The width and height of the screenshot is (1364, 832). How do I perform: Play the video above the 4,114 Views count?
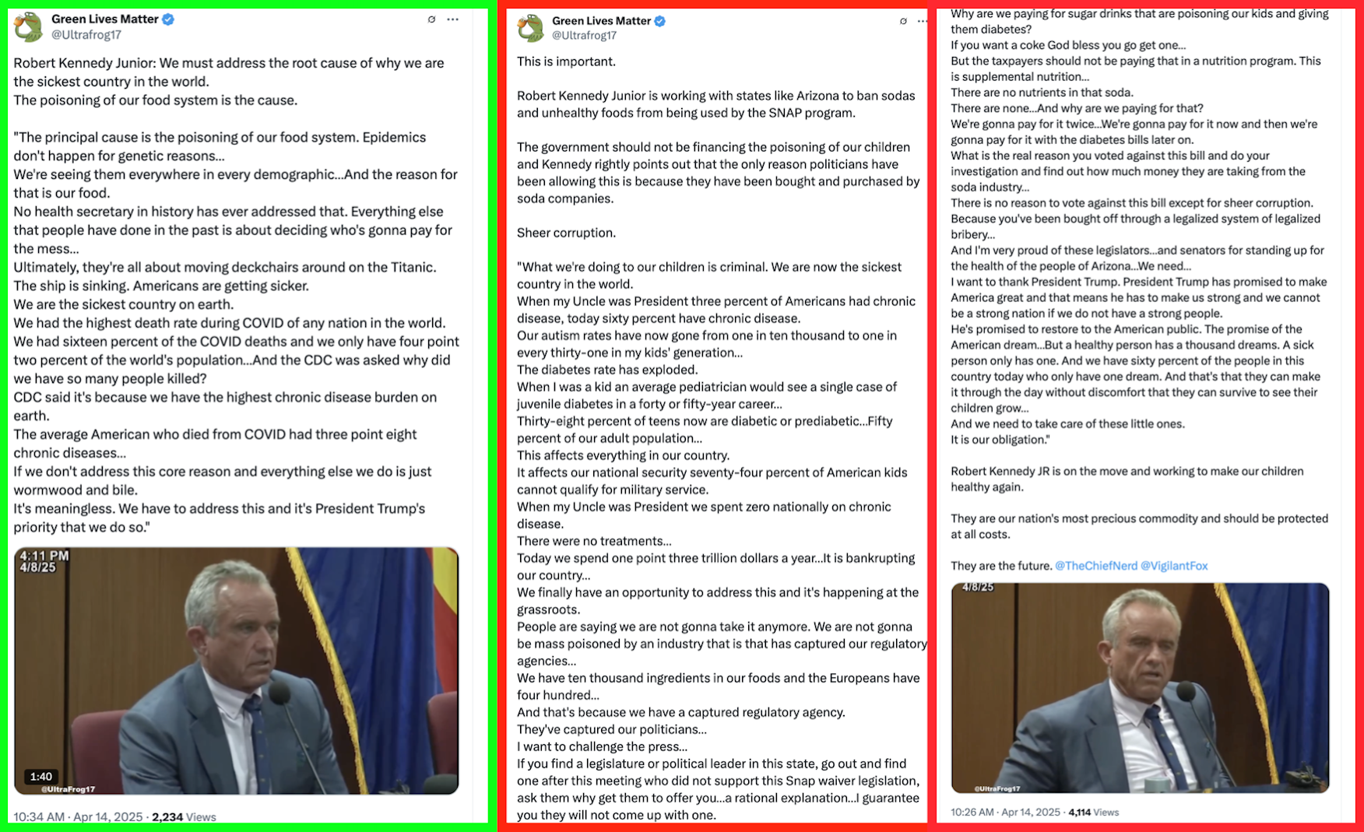[1140, 688]
